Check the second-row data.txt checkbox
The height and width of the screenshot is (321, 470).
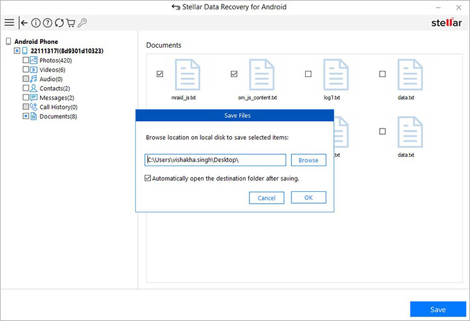pyautogui.click(x=382, y=132)
